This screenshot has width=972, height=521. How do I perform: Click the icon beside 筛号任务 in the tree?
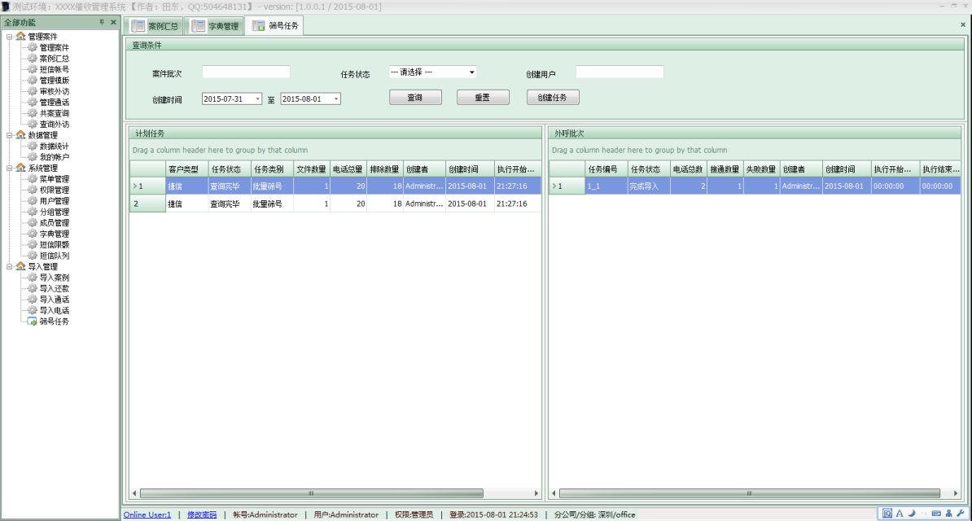click(x=33, y=322)
